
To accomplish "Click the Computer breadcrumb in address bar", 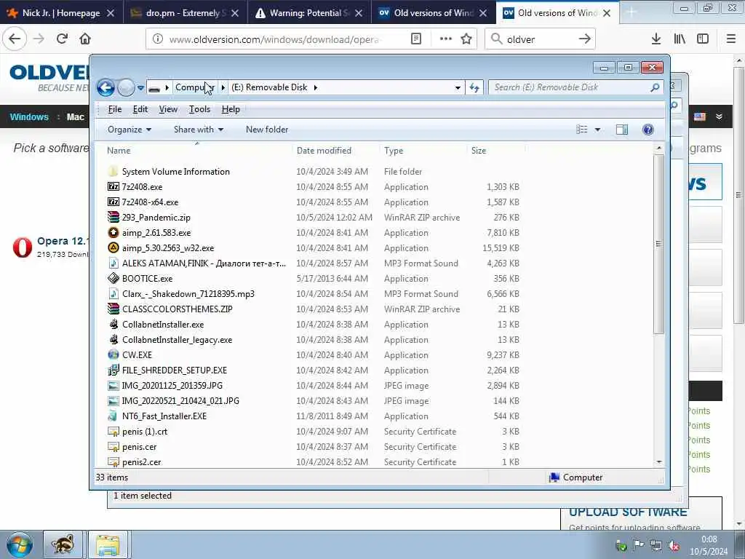I will pos(195,87).
